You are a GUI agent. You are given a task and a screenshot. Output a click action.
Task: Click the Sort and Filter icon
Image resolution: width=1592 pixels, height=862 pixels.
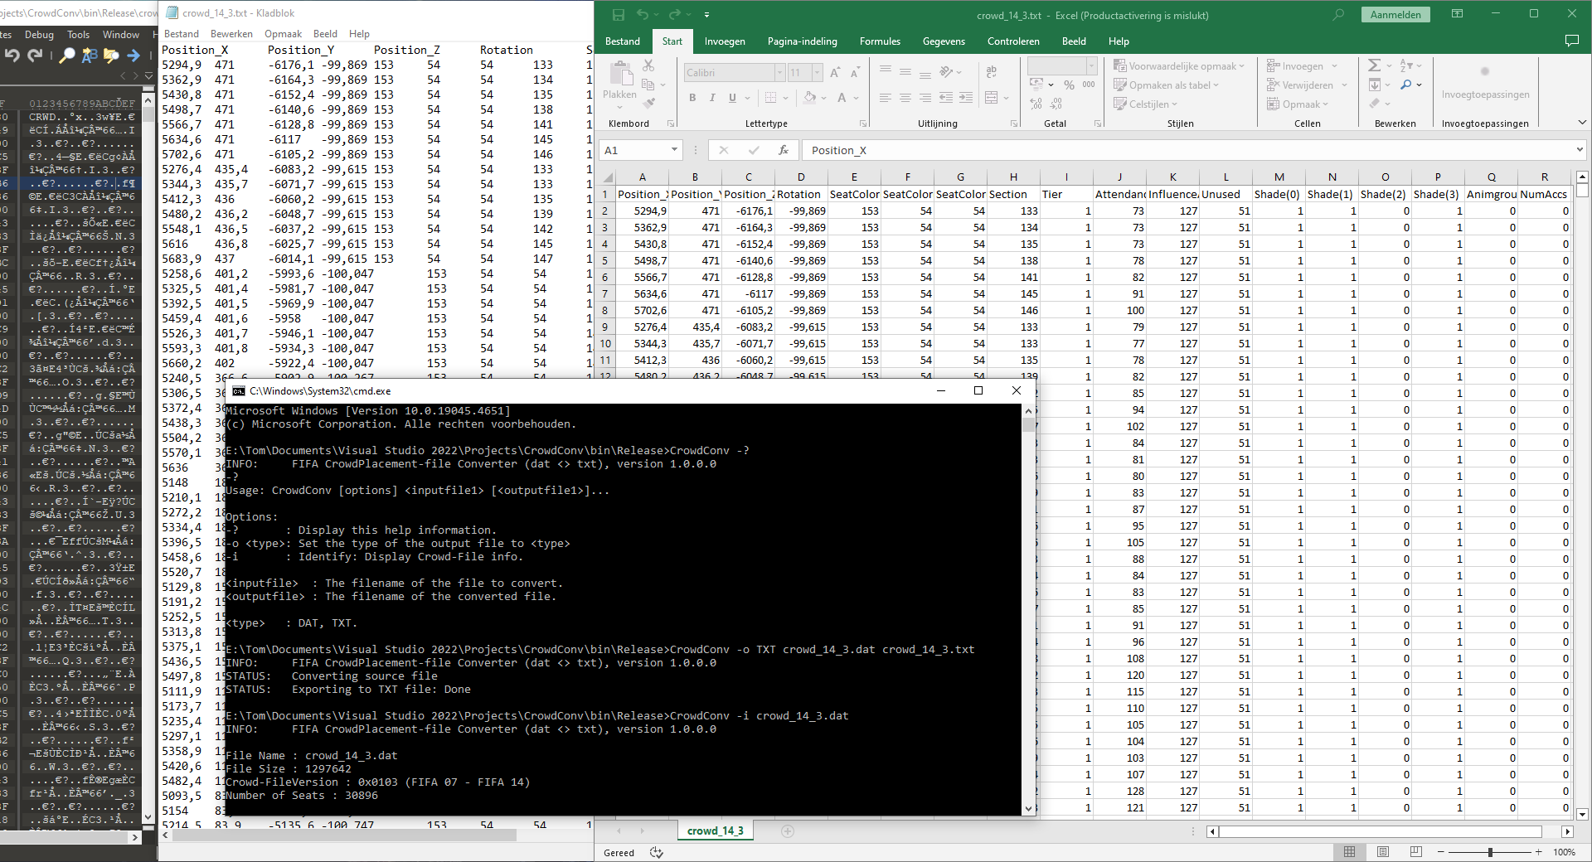[x=1406, y=65]
